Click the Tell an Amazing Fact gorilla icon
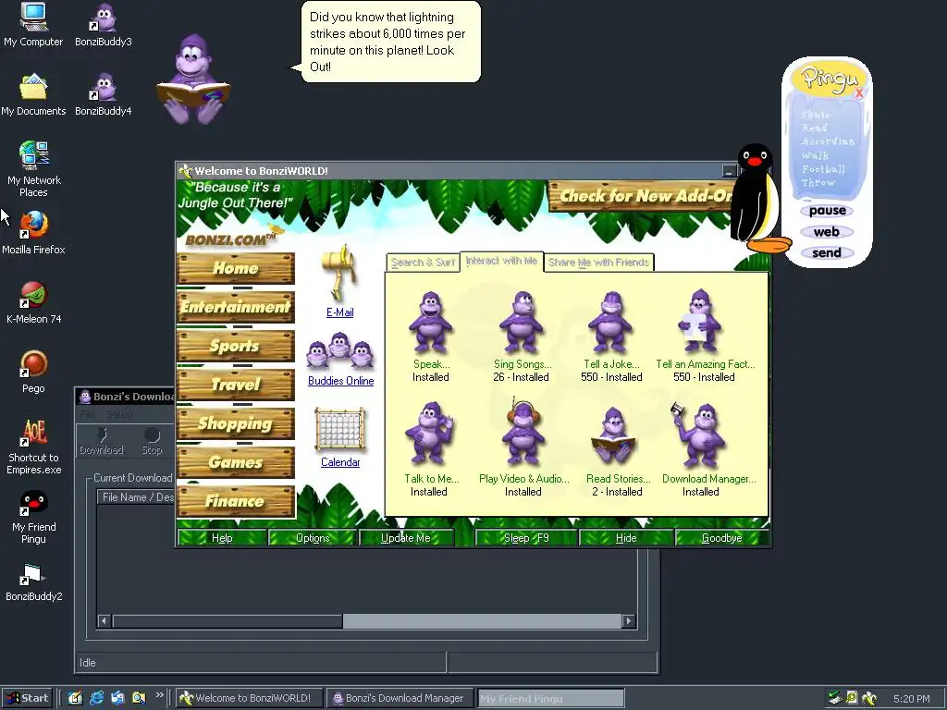Image resolution: width=947 pixels, height=710 pixels. pos(700,321)
